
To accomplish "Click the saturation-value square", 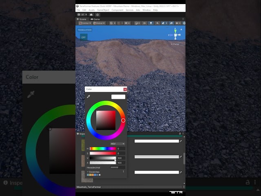I will (x=106, y=120).
